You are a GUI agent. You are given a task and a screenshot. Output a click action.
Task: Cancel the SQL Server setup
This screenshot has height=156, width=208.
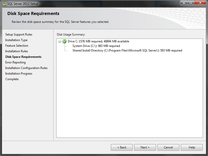coord(168,147)
